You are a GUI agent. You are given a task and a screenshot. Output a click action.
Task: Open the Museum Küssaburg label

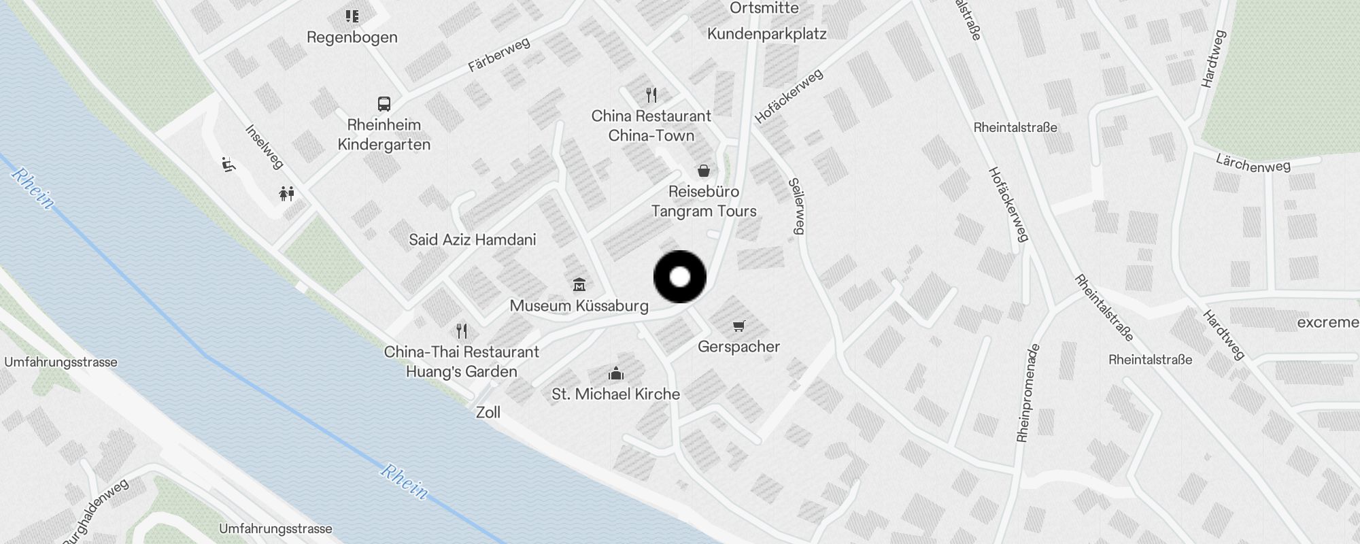coord(579,306)
